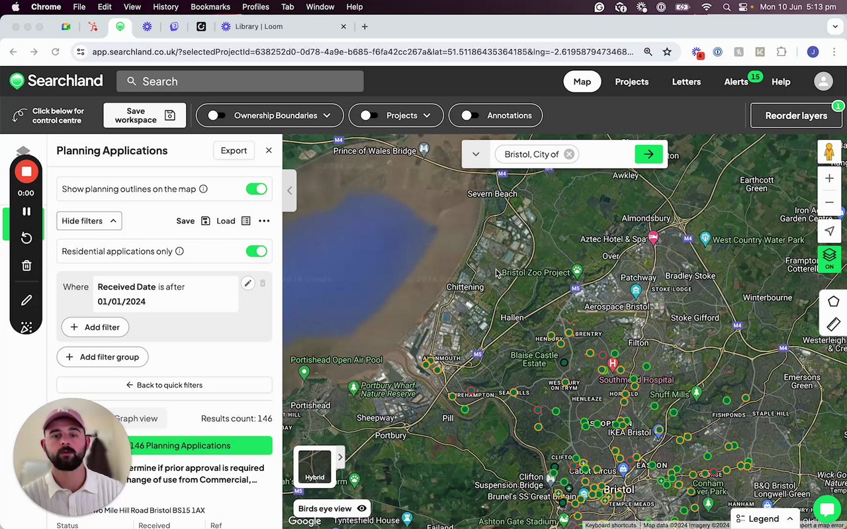This screenshot has width=847, height=529.
Task: Expand the Legend panel
Action: coord(764,518)
